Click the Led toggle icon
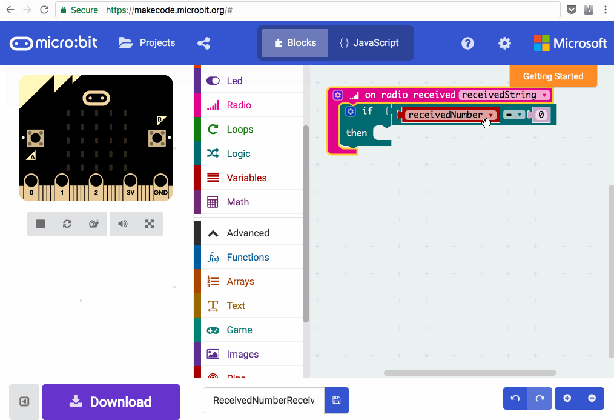The height and width of the screenshot is (420, 614). [213, 81]
